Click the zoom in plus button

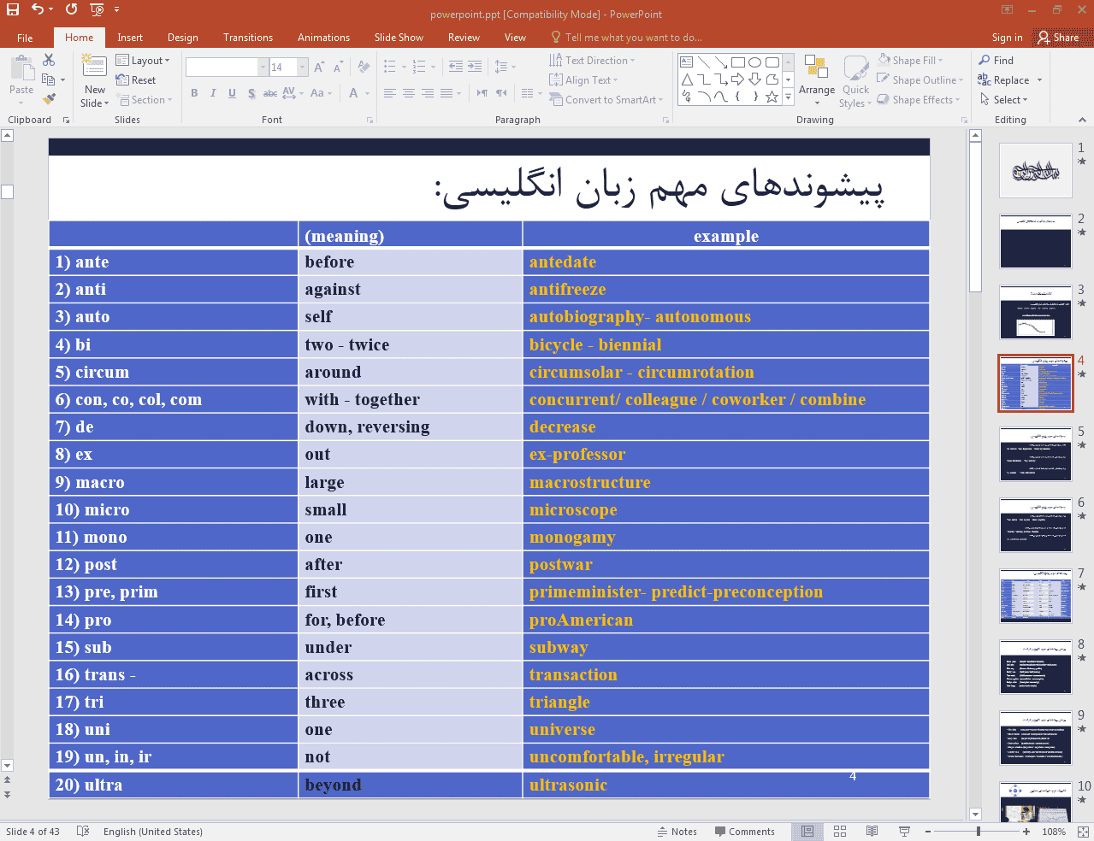pyautogui.click(x=1026, y=832)
